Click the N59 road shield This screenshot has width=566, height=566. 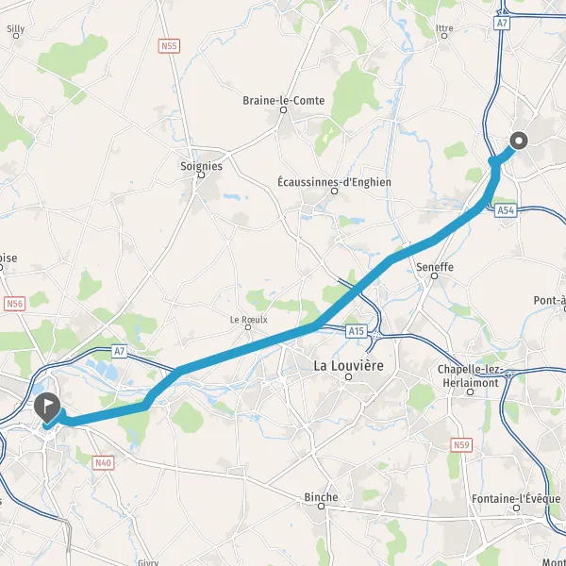click(x=461, y=444)
